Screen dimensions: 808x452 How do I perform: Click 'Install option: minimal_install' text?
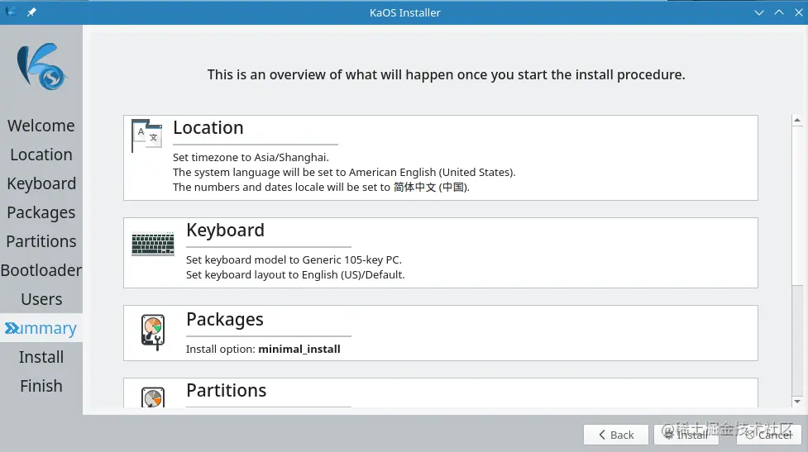pos(263,349)
